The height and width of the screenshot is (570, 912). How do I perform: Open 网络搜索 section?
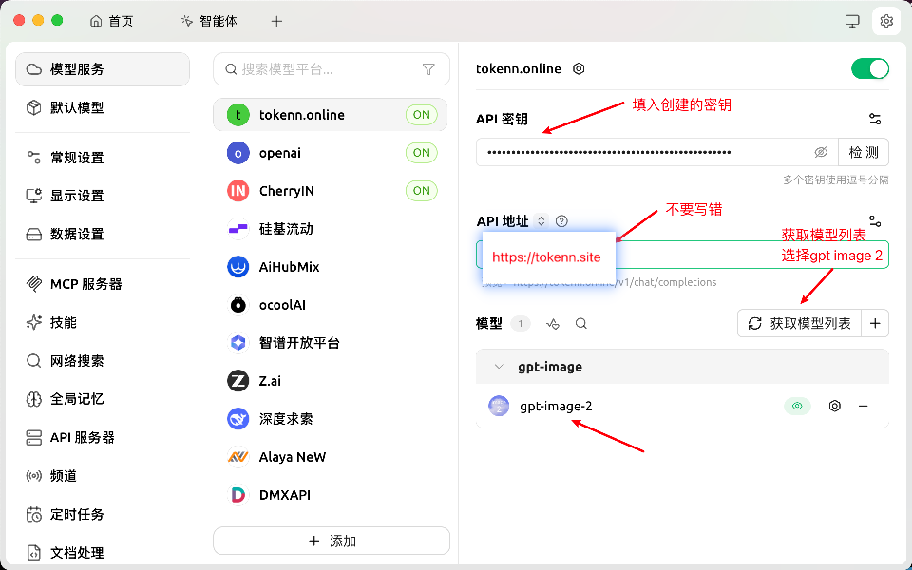click(103, 361)
